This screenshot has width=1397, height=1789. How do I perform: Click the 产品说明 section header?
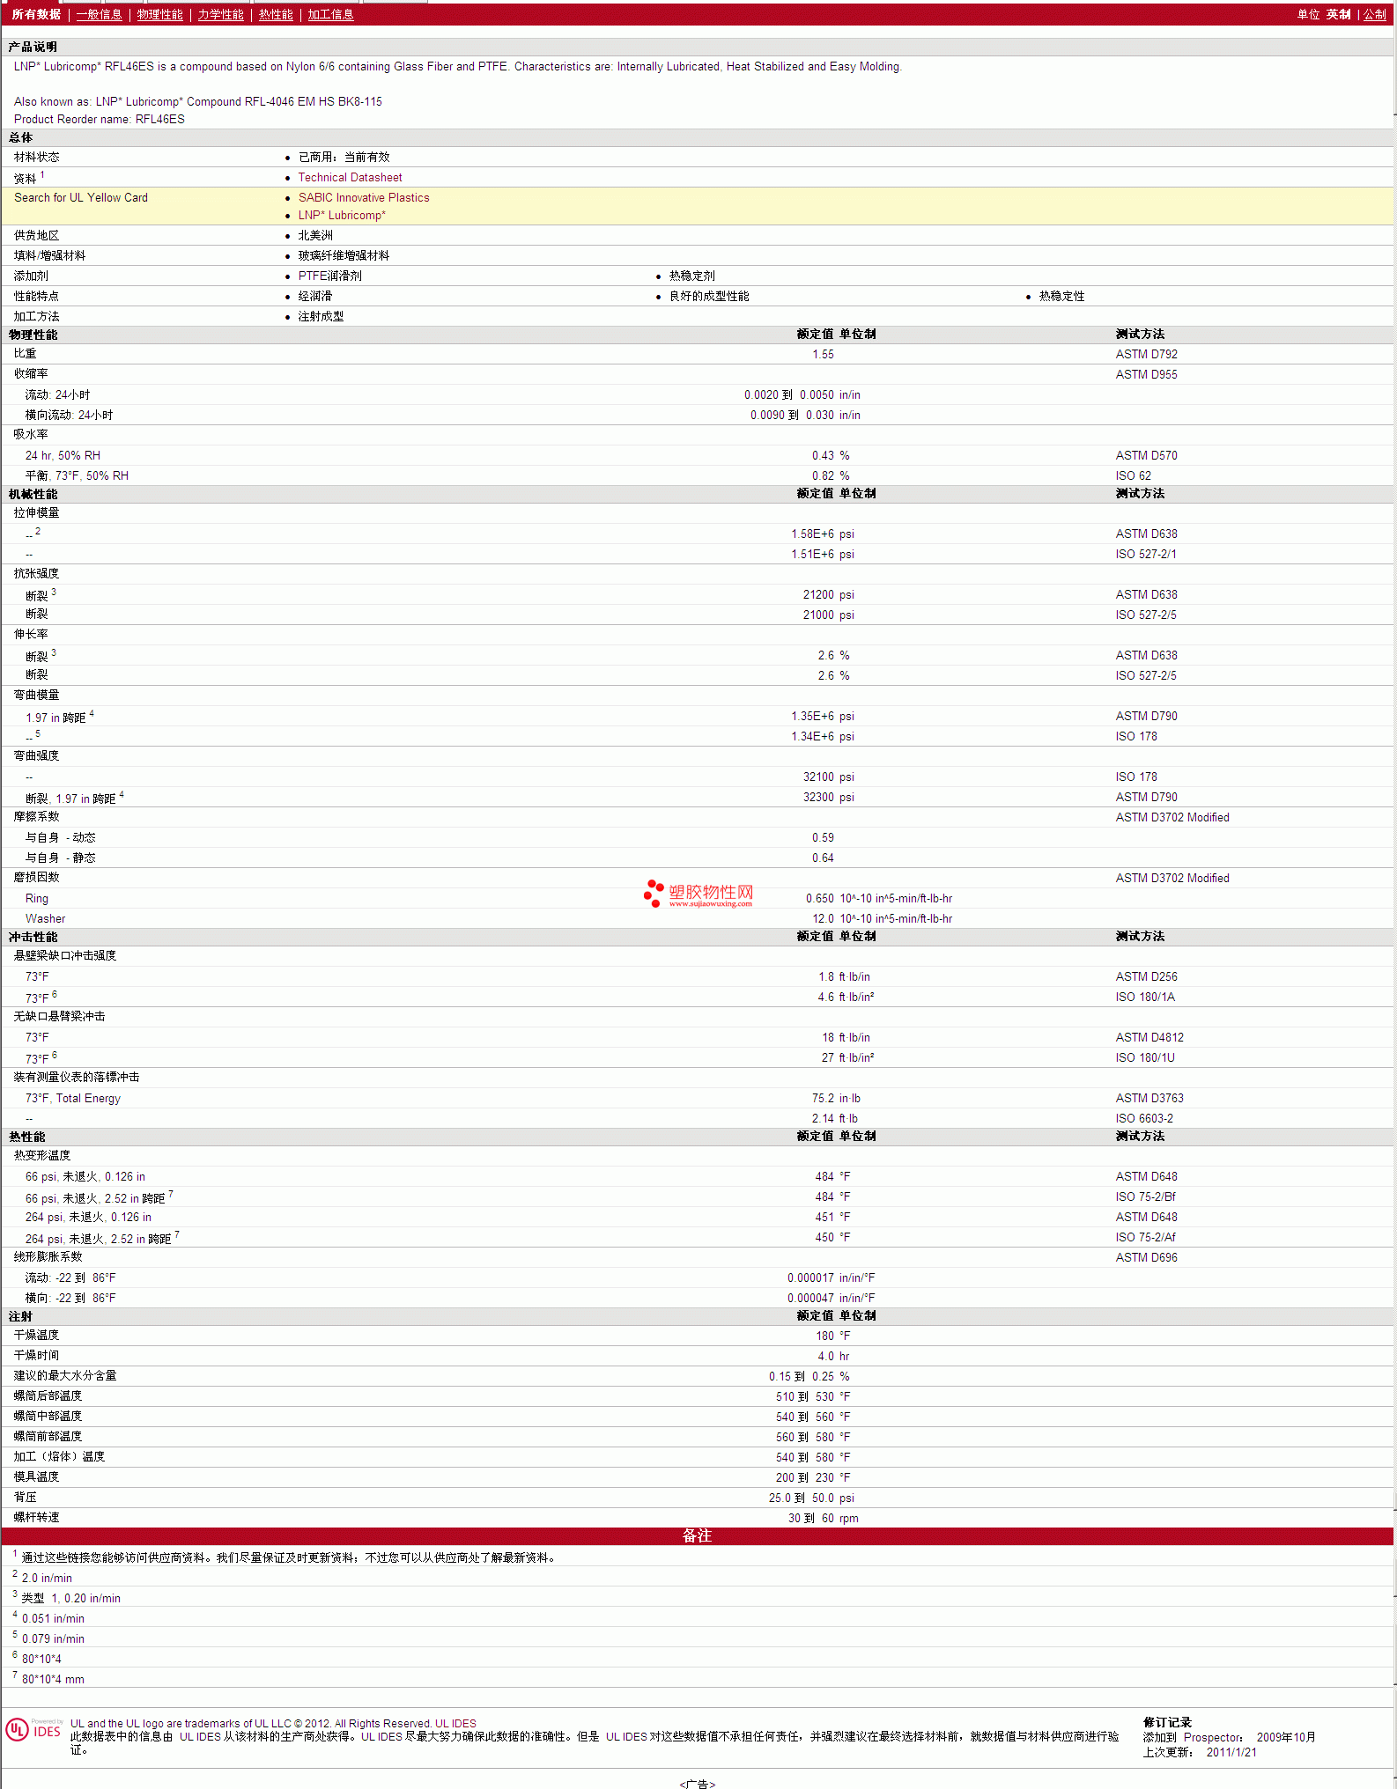point(33,47)
